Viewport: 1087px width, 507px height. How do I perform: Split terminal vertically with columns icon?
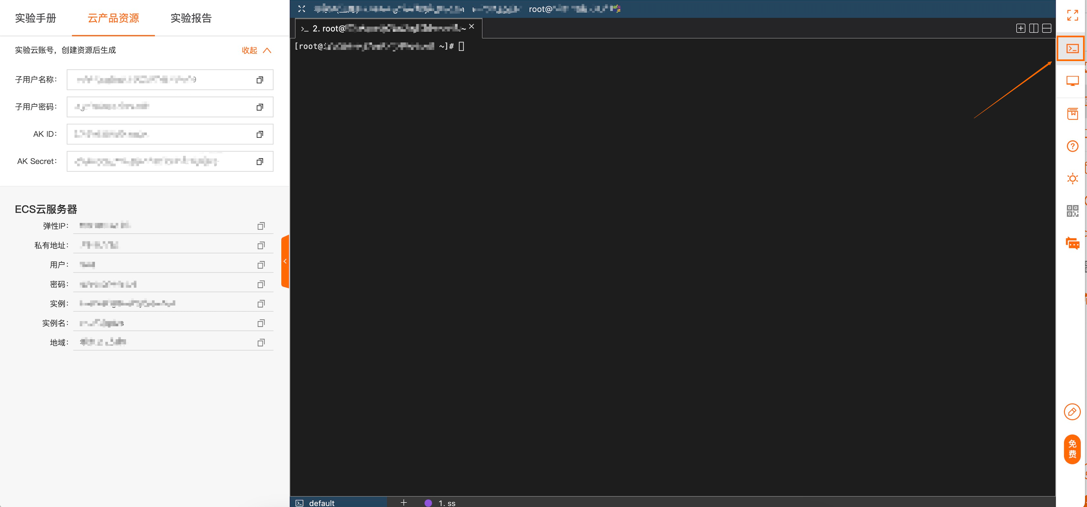tap(1034, 28)
